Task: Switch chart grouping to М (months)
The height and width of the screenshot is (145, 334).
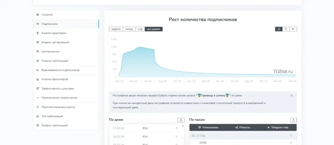Action: pyautogui.click(x=293, y=29)
